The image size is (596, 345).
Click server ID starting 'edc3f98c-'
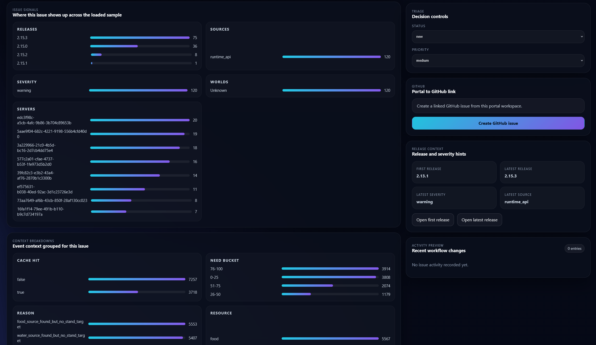point(44,120)
